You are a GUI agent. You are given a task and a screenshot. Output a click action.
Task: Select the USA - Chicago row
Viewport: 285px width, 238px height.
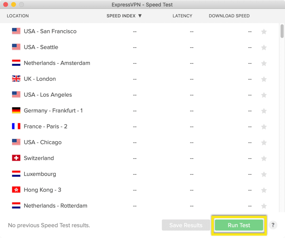click(42, 142)
